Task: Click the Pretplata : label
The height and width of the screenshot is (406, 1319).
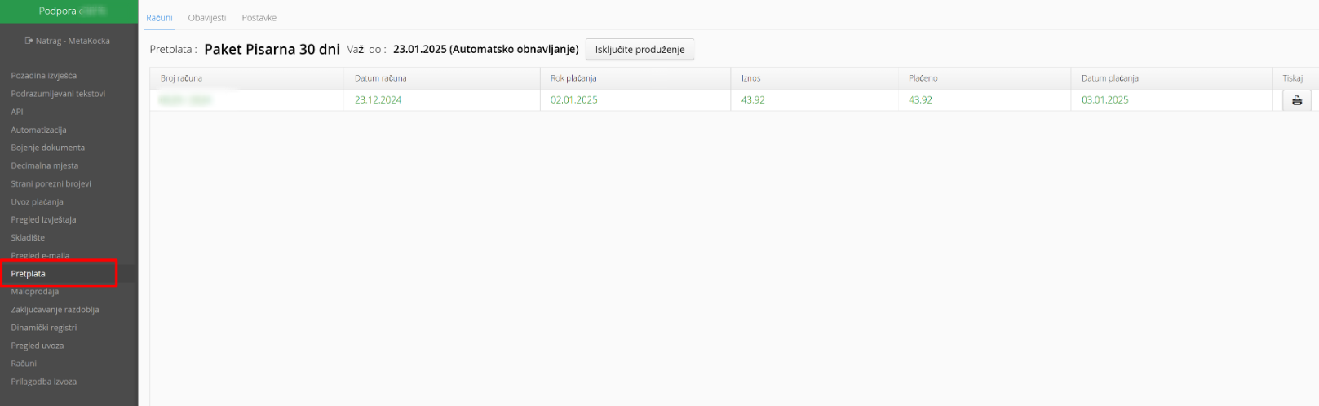Action: coord(174,50)
